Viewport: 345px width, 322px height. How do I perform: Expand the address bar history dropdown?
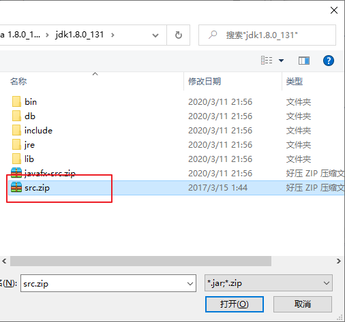coord(155,35)
